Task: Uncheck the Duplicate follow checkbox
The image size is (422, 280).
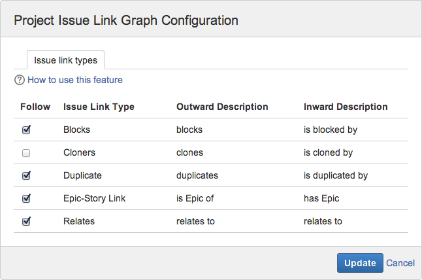Action: pos(26,176)
